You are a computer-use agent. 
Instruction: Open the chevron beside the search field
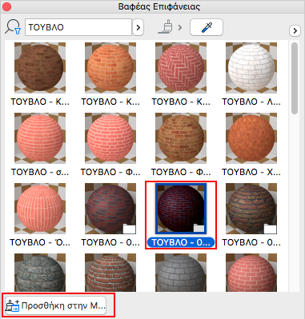(138, 27)
